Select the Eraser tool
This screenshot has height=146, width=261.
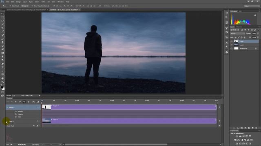pyautogui.click(x=2, y=49)
